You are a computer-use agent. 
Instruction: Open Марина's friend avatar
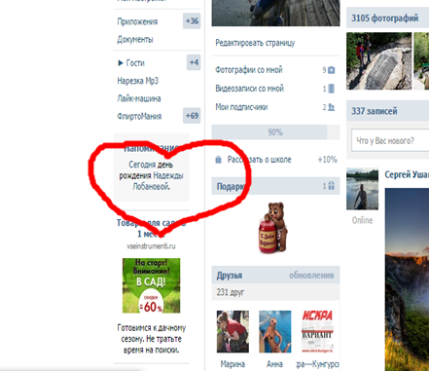coord(232,331)
